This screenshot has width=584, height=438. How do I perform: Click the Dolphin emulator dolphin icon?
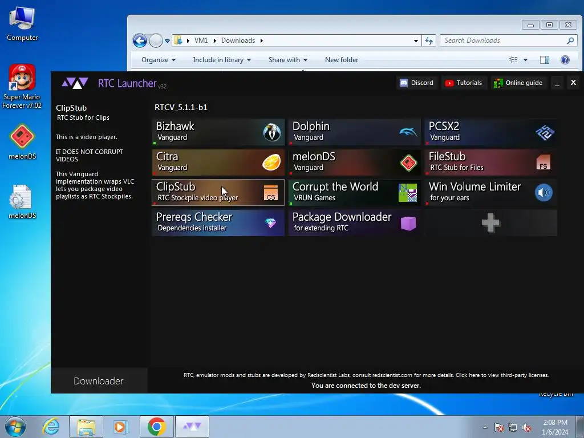pos(408,132)
